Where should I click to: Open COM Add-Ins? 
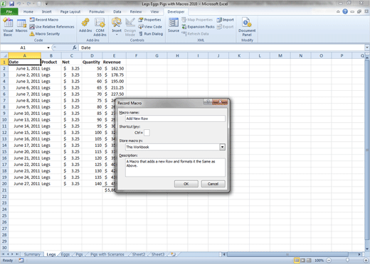pyautogui.click(x=100, y=27)
